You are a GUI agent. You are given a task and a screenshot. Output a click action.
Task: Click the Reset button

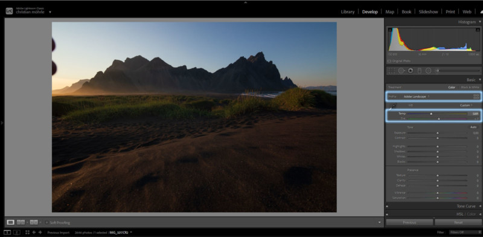458,222
